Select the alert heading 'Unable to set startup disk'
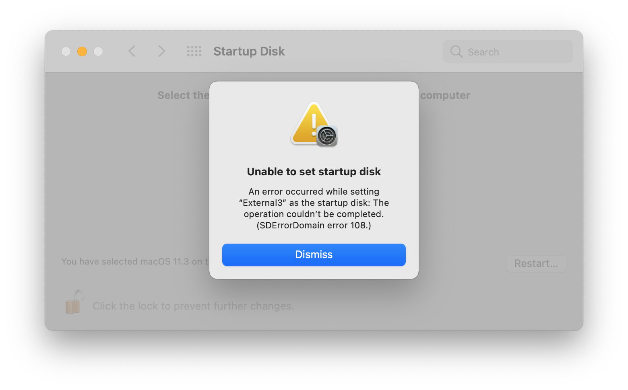 coord(314,171)
